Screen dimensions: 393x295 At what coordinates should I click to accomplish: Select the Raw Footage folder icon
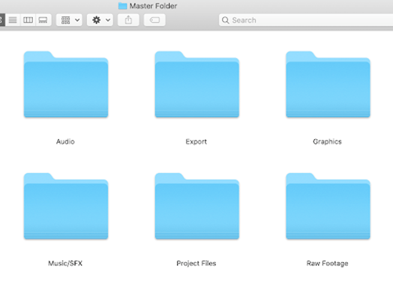[328, 206]
